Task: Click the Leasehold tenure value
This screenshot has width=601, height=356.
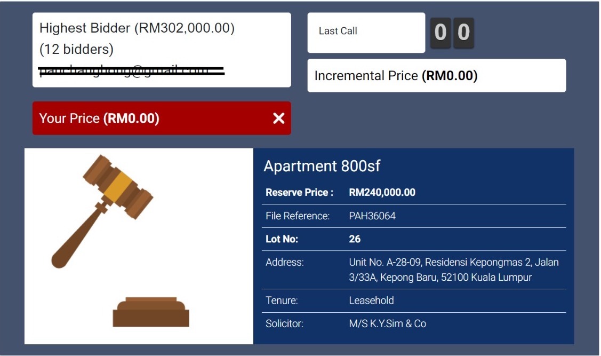Action: (x=371, y=300)
